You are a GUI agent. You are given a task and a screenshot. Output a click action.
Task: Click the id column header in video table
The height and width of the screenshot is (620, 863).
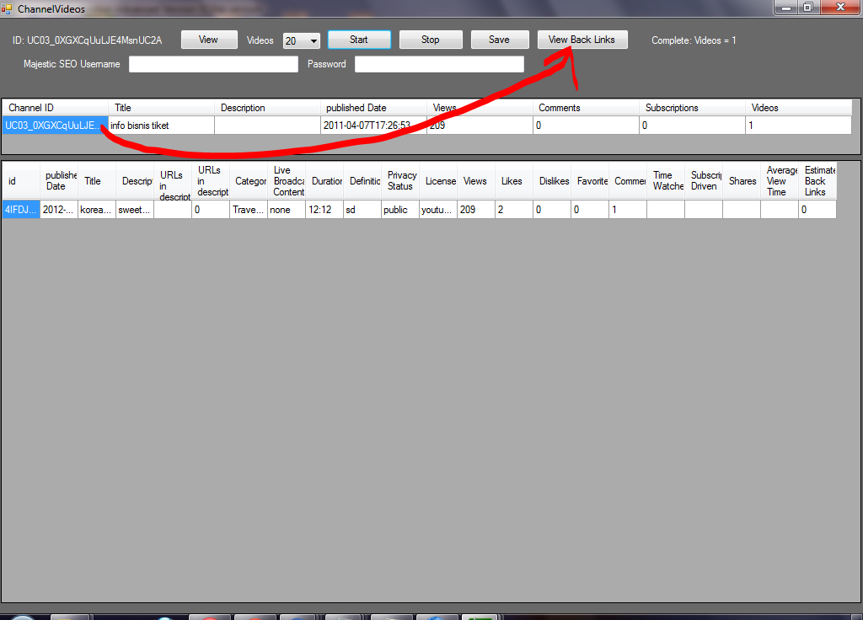[21, 181]
